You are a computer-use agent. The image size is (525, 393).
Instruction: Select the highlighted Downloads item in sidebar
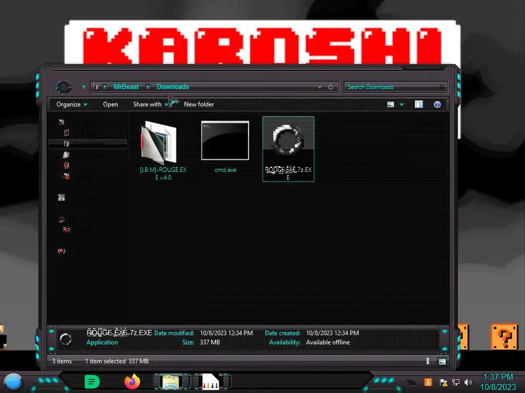click(x=88, y=144)
